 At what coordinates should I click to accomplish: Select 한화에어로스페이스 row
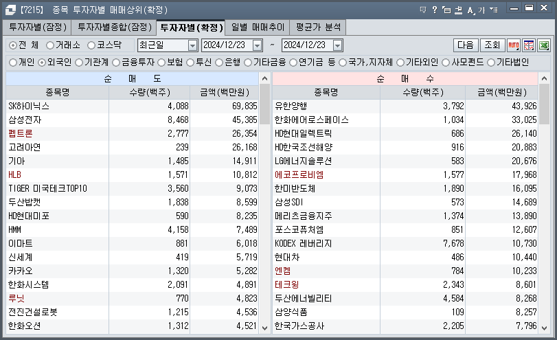tap(405, 120)
